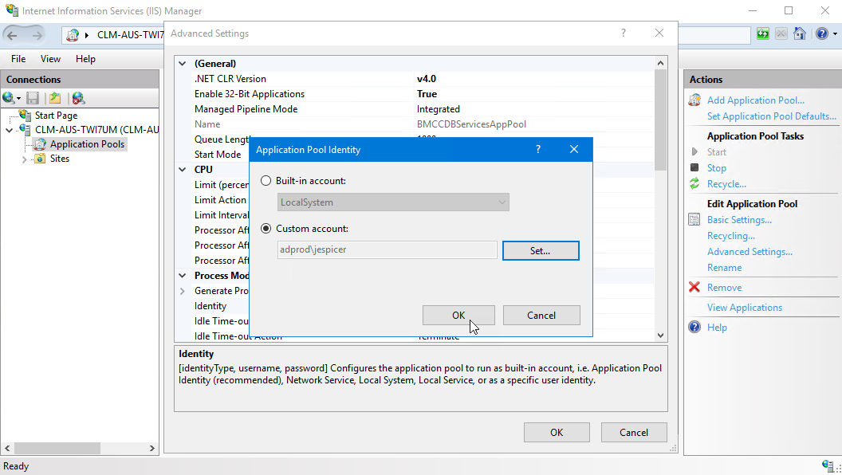The width and height of the screenshot is (842, 475).
Task: Open the File menu
Action: coord(18,59)
